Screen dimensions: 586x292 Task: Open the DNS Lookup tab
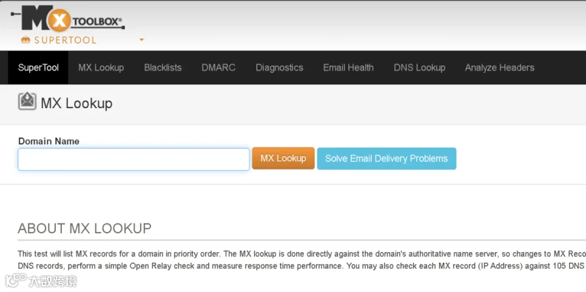tap(419, 68)
